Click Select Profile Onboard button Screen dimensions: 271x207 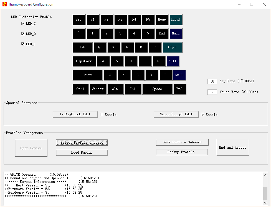click(x=82, y=143)
